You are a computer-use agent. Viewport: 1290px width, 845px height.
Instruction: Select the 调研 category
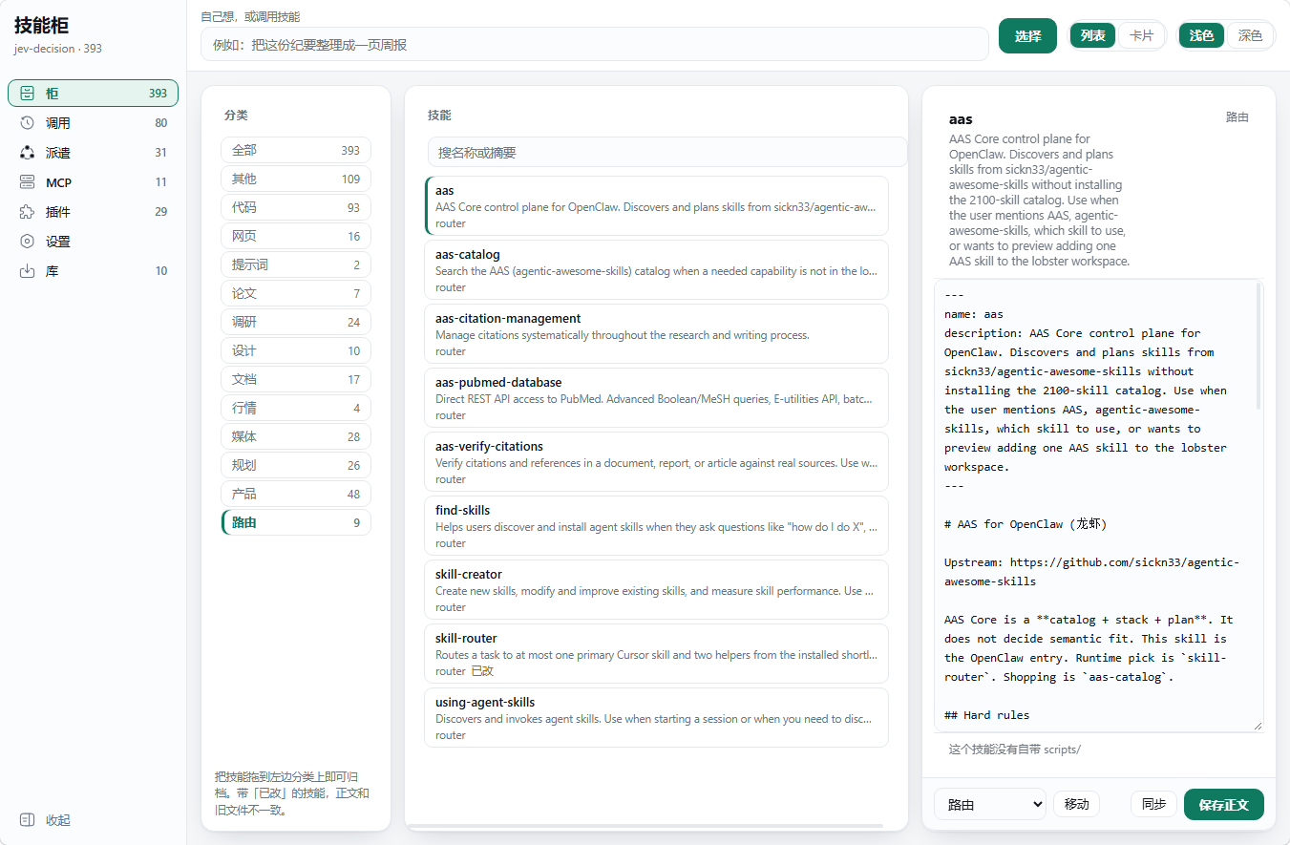(x=296, y=322)
